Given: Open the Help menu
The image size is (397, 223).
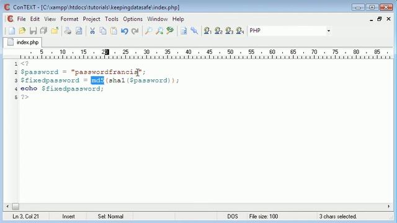Looking at the screenshot, I should pyautogui.click(x=178, y=19).
